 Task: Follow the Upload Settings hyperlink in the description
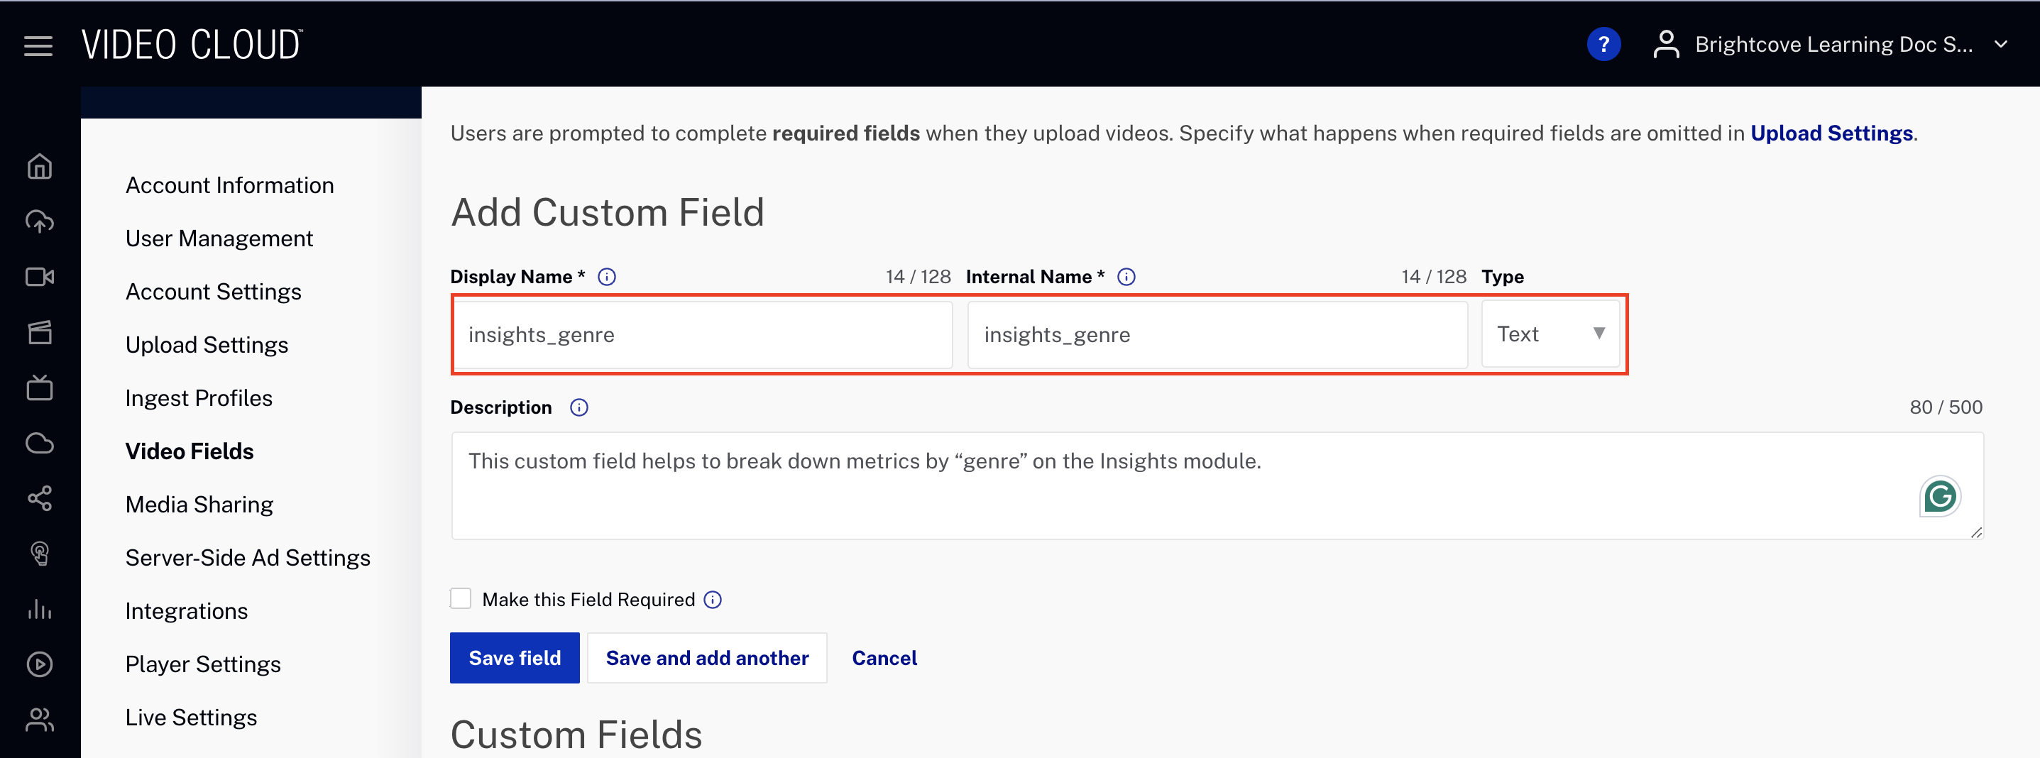point(1831,133)
